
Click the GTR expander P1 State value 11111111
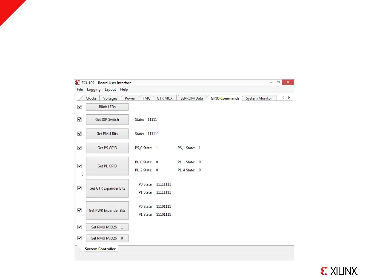point(163,192)
